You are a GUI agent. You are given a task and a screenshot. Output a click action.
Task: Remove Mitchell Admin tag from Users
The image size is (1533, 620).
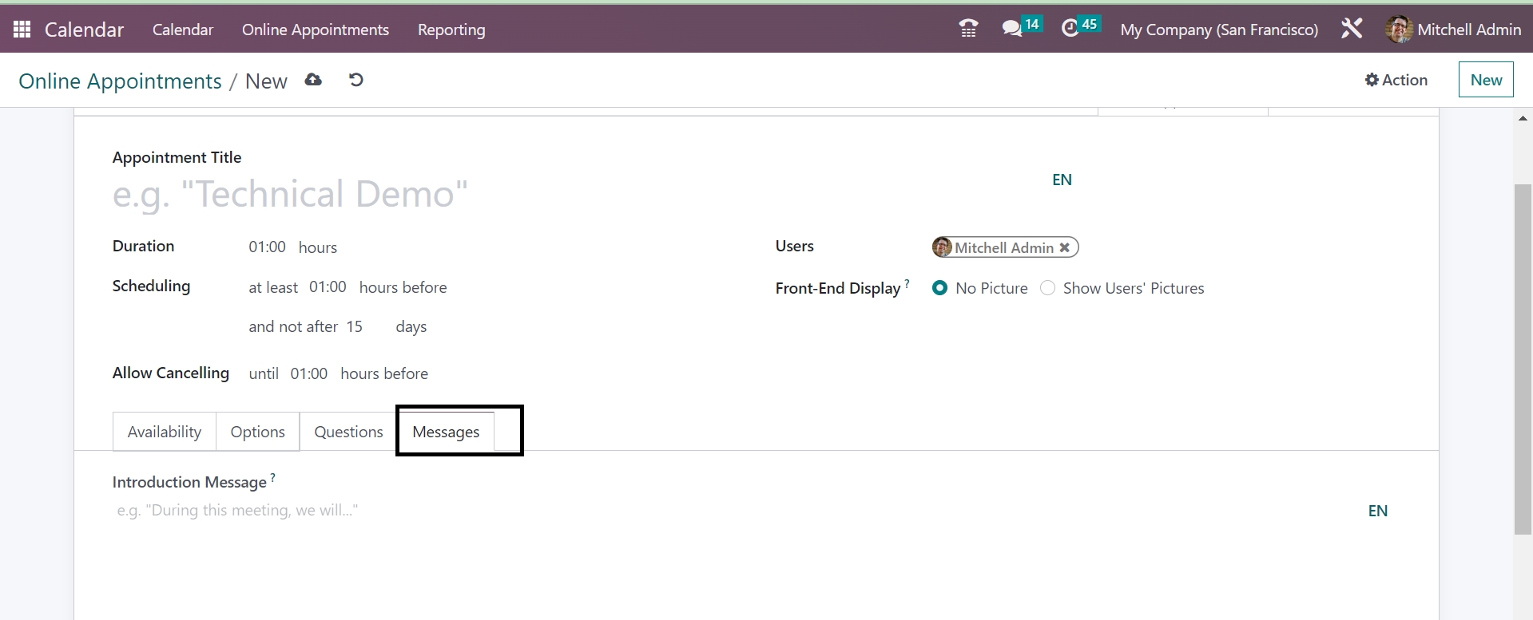point(1065,248)
